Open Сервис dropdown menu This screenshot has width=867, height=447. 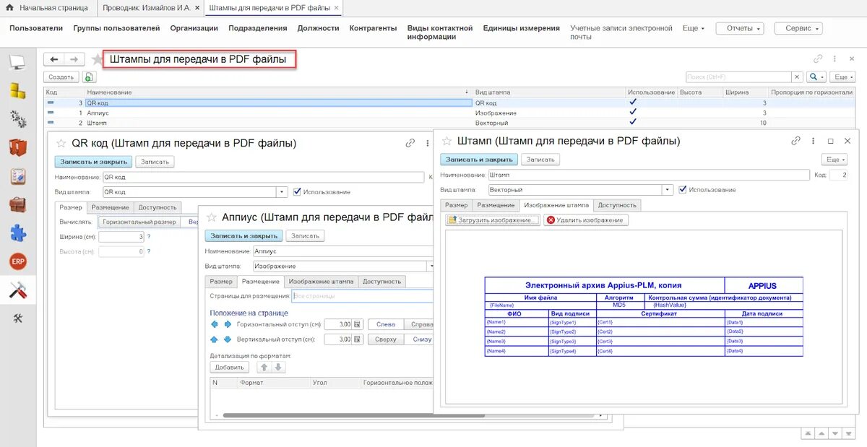pos(798,28)
